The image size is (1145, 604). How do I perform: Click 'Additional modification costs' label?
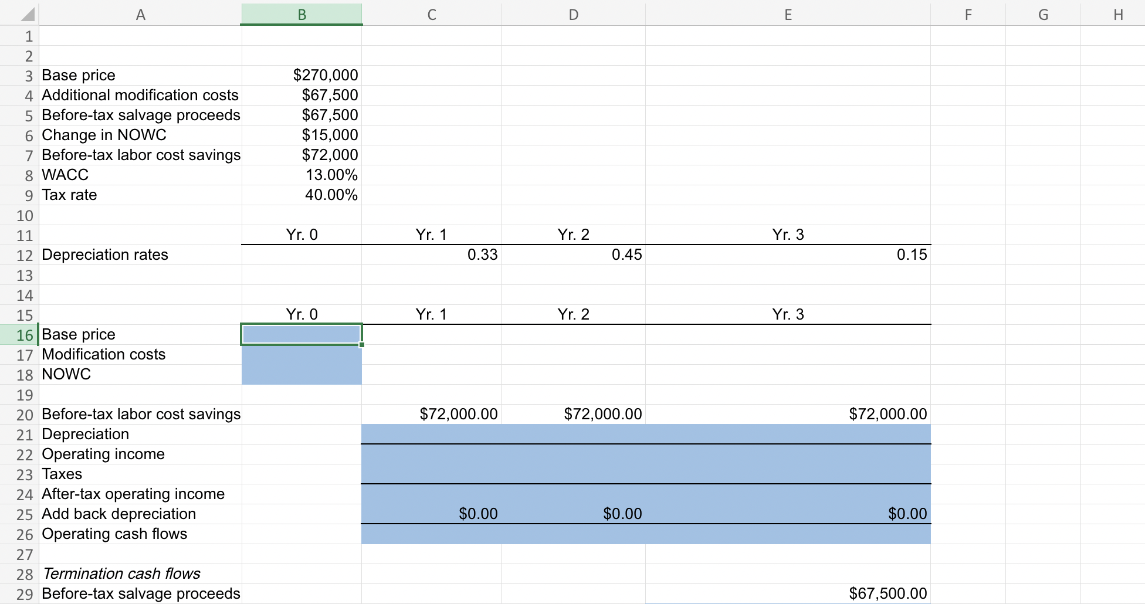tap(140, 95)
